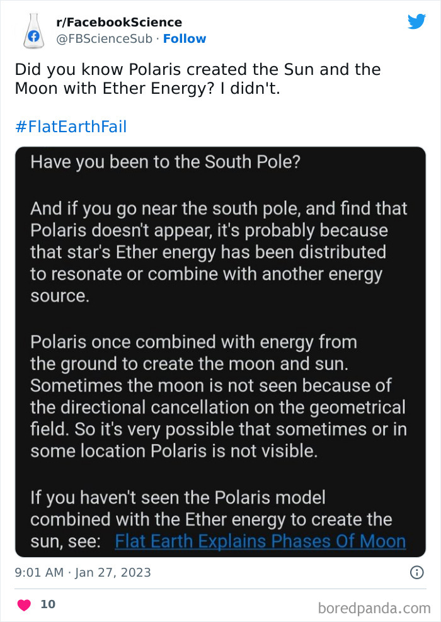Image resolution: width=441 pixels, height=622 pixels.
Task: Select the bird logo to open Twitter home
Action: tap(417, 21)
